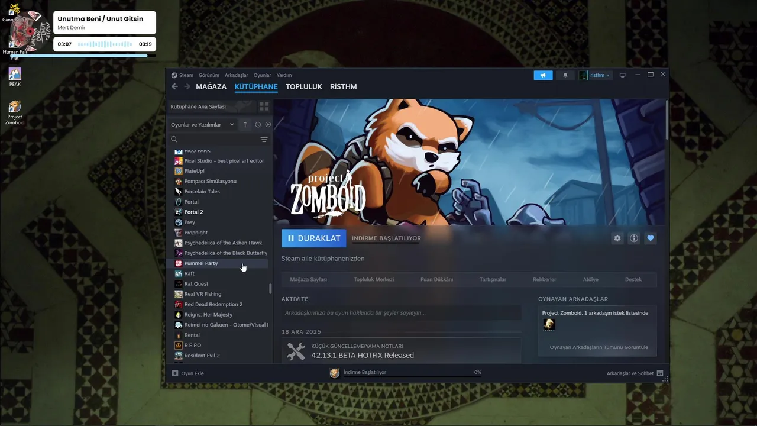Viewport: 757px width, 426px height.
Task: Show Project Zomboid game info icon
Action: (x=634, y=238)
